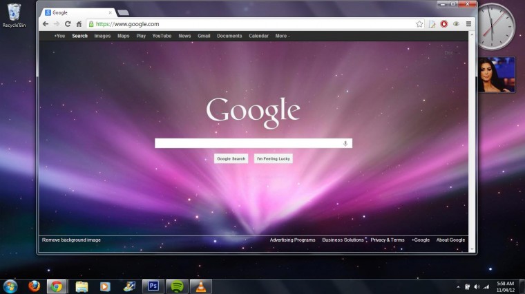Open Business Solutions link
The image size is (525, 294).
click(x=343, y=240)
